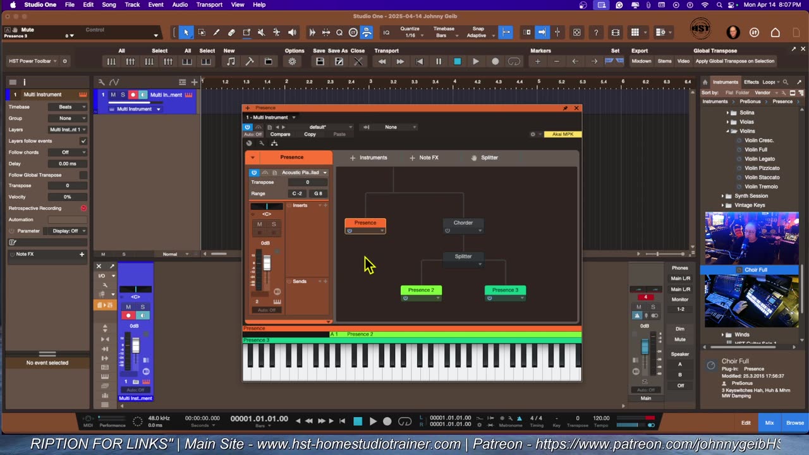Adjust the Presence channel volume fader
The width and height of the screenshot is (809, 455).
(267, 263)
